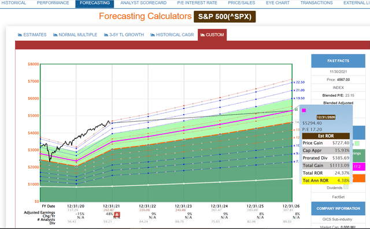This screenshot has width=370, height=229.
Task: Open the TRANSACTIONS tab
Action: pos(316,3)
